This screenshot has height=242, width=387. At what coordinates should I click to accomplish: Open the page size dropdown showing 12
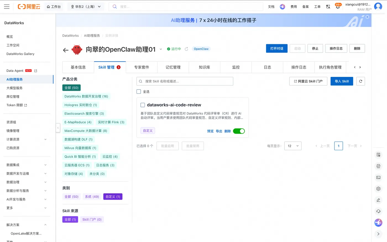tap(293, 146)
